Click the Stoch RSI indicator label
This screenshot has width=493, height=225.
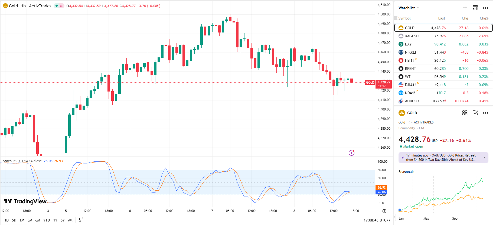click(10, 161)
